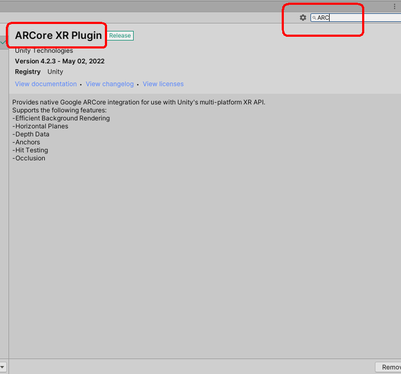Click the -Anchors feature line
401x374 pixels.
26,142
